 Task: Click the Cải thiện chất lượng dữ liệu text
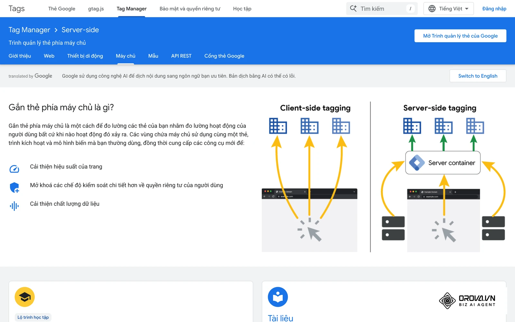pyautogui.click(x=65, y=204)
